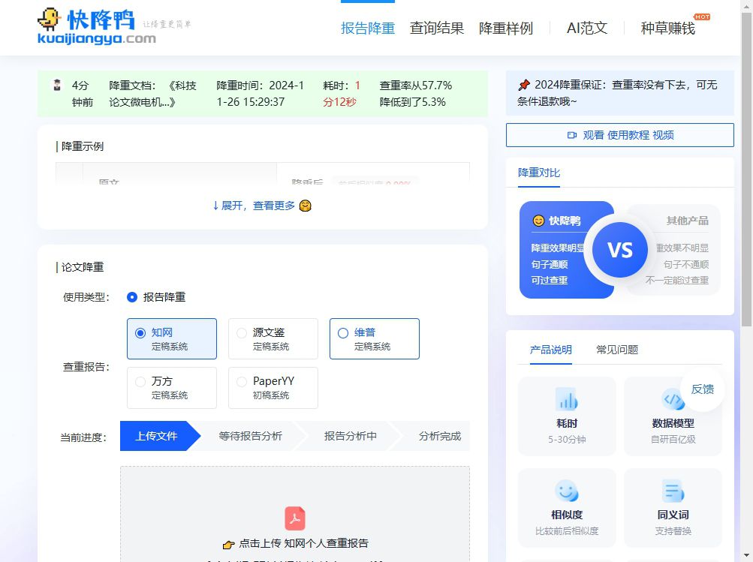Click the blue VS circle badge
Image resolution: width=753 pixels, height=562 pixels.
[x=619, y=250]
